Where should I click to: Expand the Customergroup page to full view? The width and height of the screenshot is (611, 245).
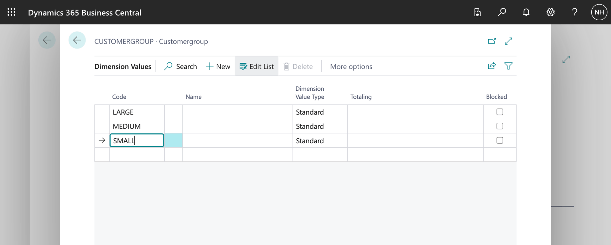[x=509, y=41]
